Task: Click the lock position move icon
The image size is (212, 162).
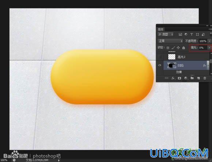Action: tap(178, 48)
